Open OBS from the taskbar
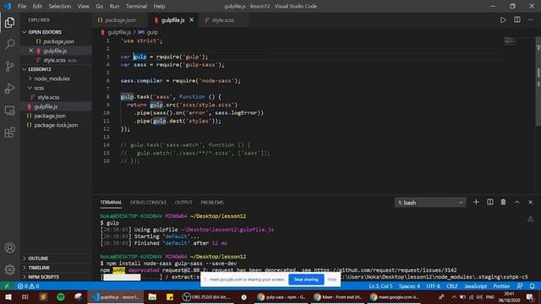 [206, 296]
